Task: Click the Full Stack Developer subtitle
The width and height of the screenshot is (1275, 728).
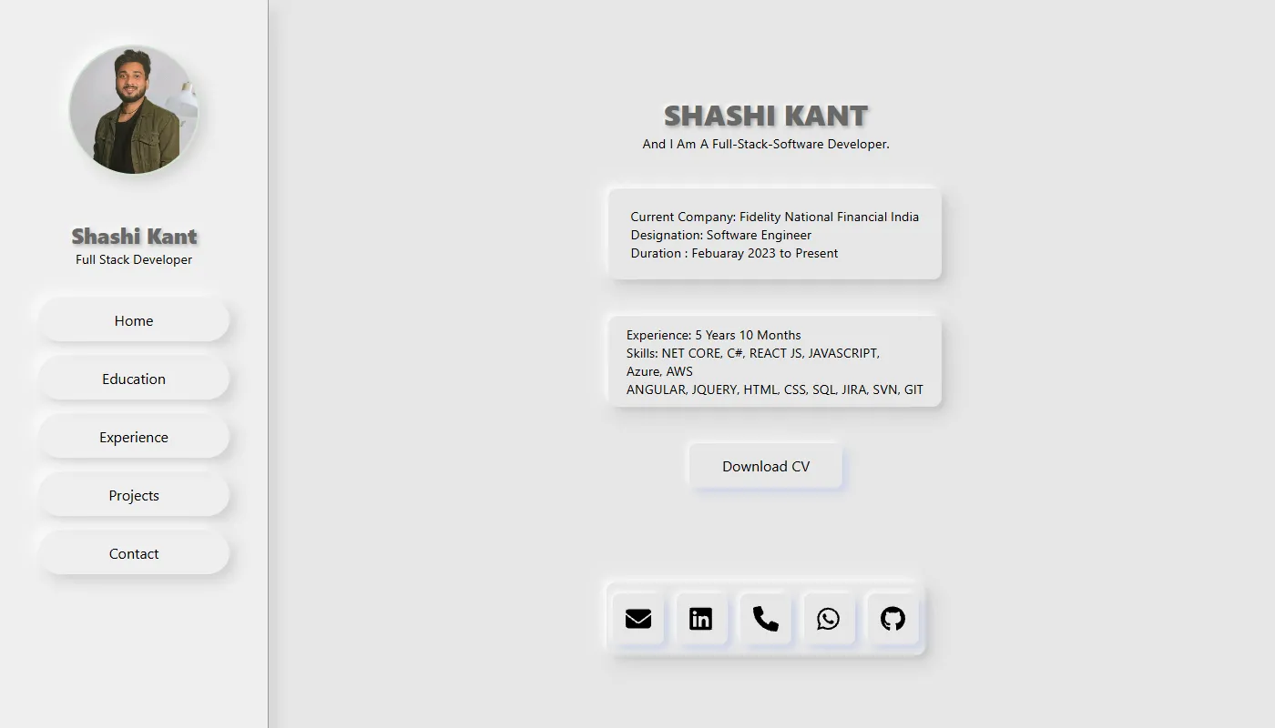Action: (134, 259)
